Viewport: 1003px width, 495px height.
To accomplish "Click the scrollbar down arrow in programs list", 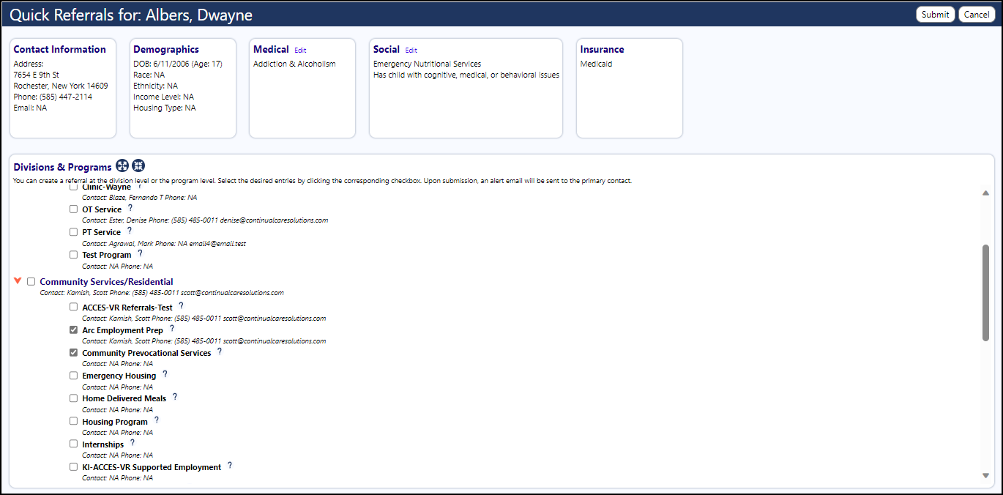I will pos(985,475).
